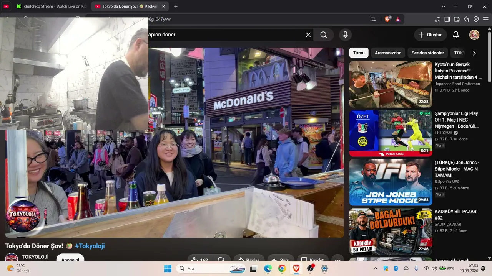This screenshot has height=276, width=492.
Task: Open the Şampiyonlar Ligi Play Off video title
Action: 457,120
